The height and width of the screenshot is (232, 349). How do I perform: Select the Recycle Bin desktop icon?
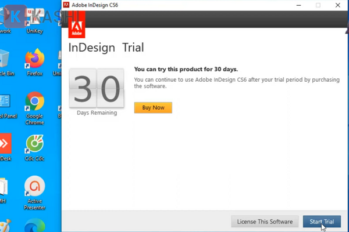(5, 60)
